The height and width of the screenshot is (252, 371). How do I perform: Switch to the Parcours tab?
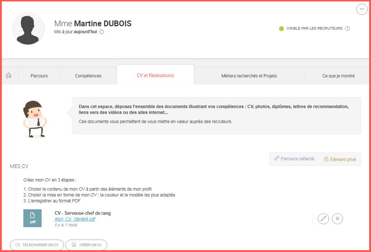(x=39, y=76)
